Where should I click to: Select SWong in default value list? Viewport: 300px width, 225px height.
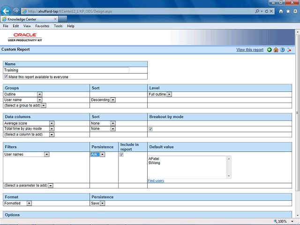[x=154, y=163]
